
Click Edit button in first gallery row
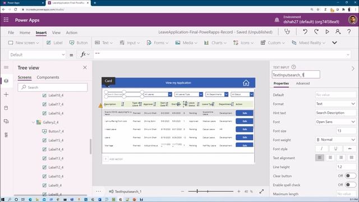(x=245, y=113)
